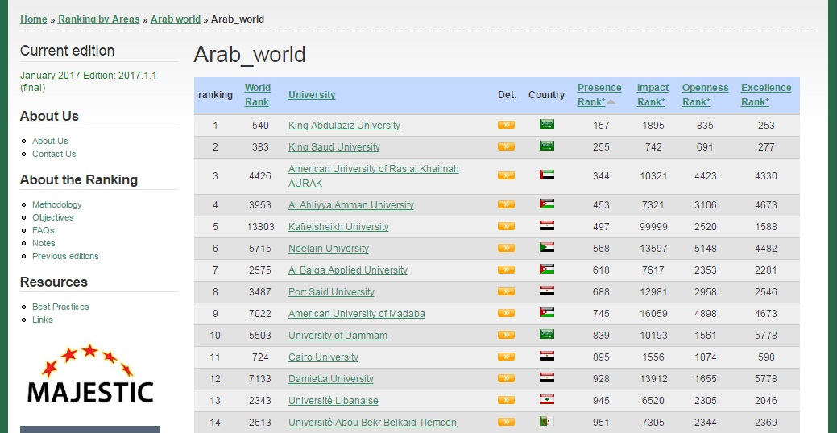Image resolution: width=837 pixels, height=433 pixels.
Task: Open Notes in the sidebar
Action: coord(44,242)
